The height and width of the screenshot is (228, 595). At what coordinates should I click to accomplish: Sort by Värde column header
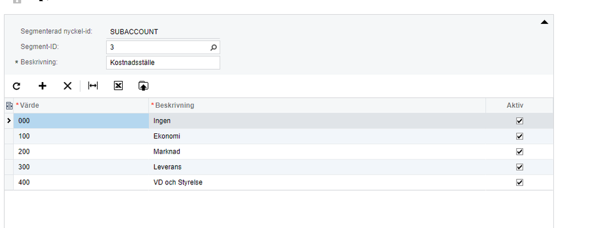point(81,105)
